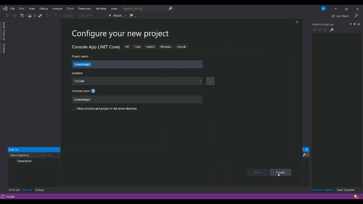
Task: Open the View menu
Action: (32, 9)
